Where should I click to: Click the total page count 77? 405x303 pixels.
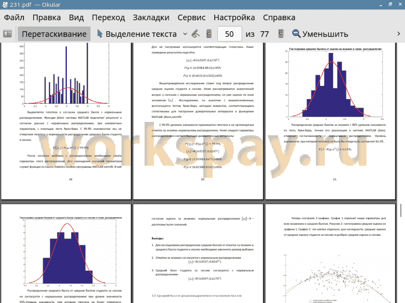tap(264, 34)
